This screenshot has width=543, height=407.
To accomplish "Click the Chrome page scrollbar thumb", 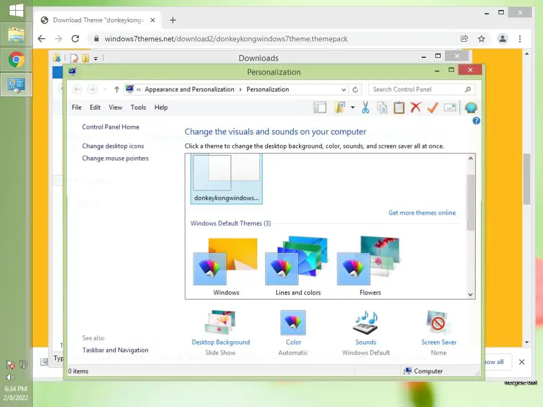I will [x=527, y=179].
